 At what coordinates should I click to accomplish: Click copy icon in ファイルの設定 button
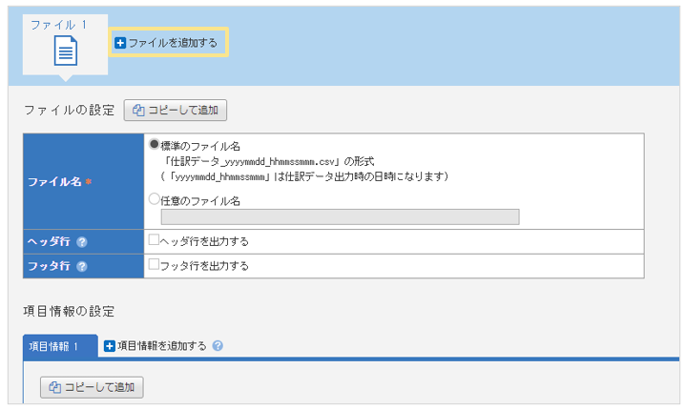click(x=137, y=111)
